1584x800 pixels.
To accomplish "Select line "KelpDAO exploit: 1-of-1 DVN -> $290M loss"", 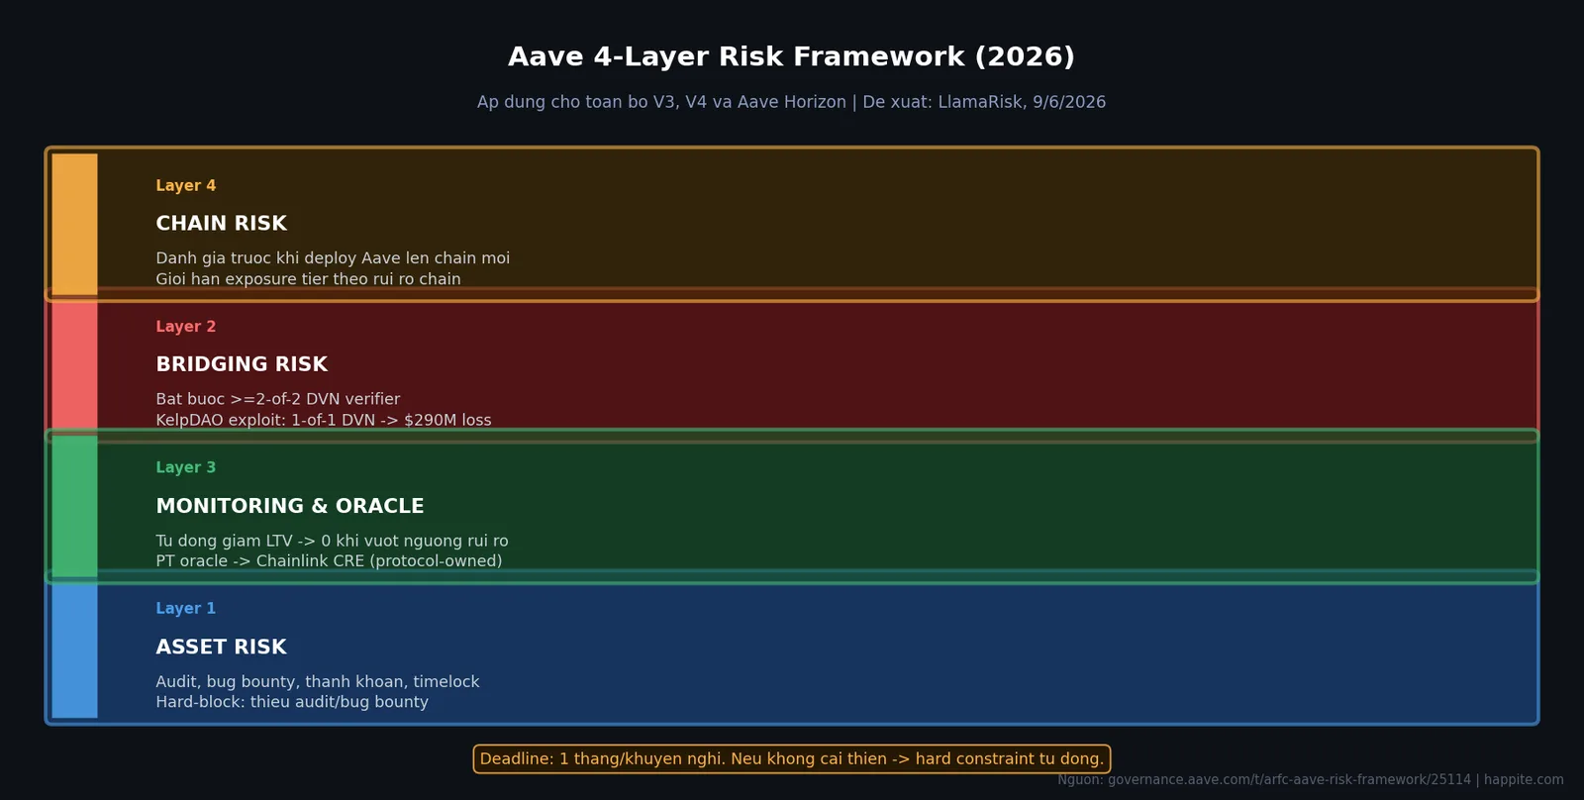I will 323,420.
